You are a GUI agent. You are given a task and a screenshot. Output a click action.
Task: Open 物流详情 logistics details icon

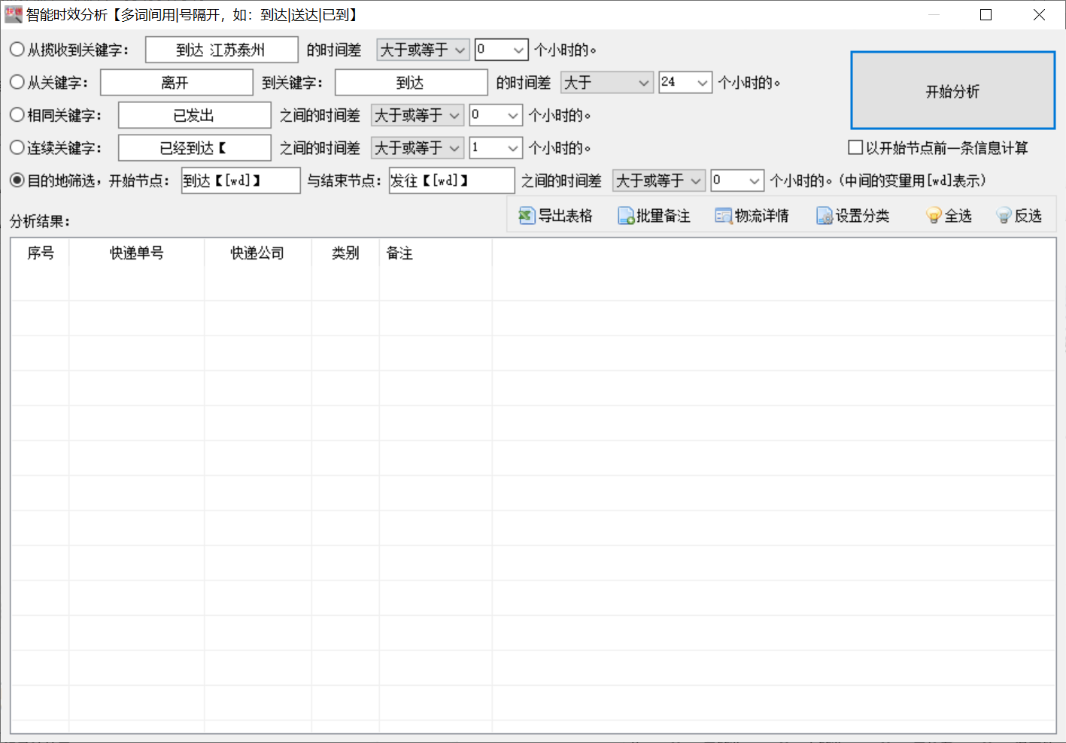coord(723,216)
